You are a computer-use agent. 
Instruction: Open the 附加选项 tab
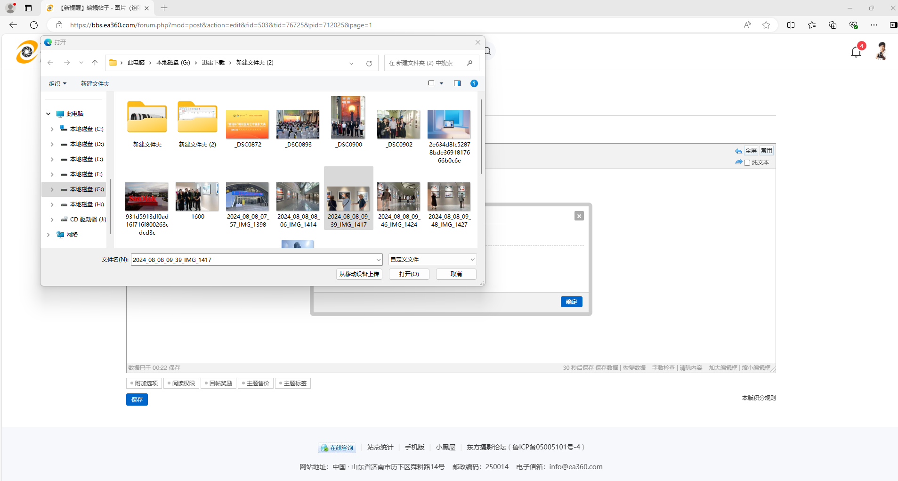tap(144, 383)
